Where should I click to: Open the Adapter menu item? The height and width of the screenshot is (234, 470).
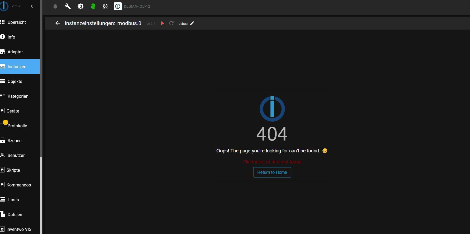tap(20, 52)
